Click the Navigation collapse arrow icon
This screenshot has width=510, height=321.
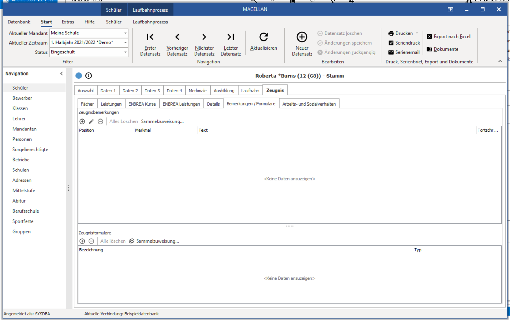pyautogui.click(x=62, y=73)
